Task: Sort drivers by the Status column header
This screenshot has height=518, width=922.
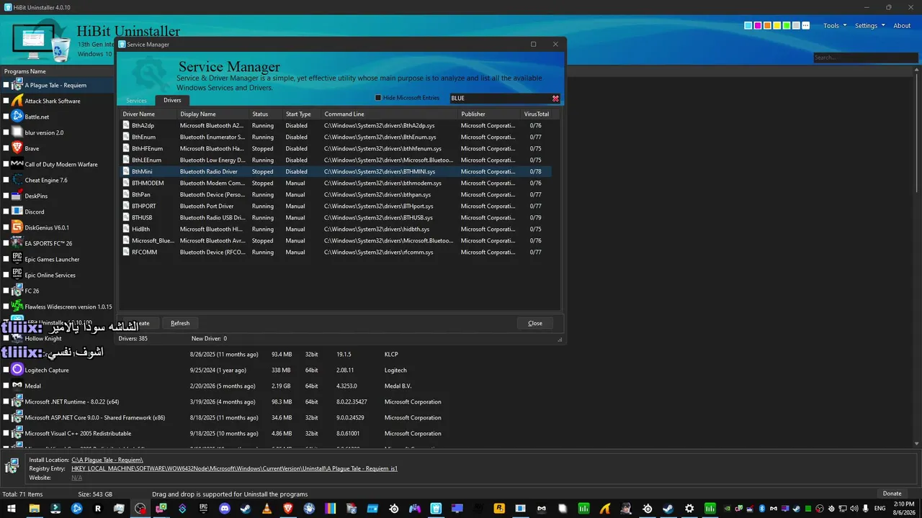Action: [265, 114]
